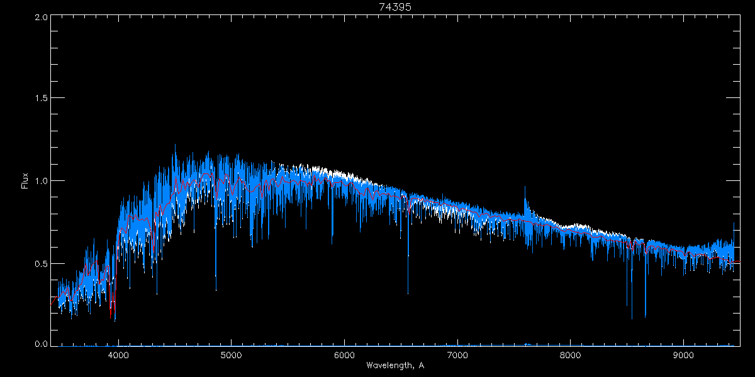Click the 0.0 y-axis tick label
Viewport: 755px width, 377px height.
pos(41,344)
